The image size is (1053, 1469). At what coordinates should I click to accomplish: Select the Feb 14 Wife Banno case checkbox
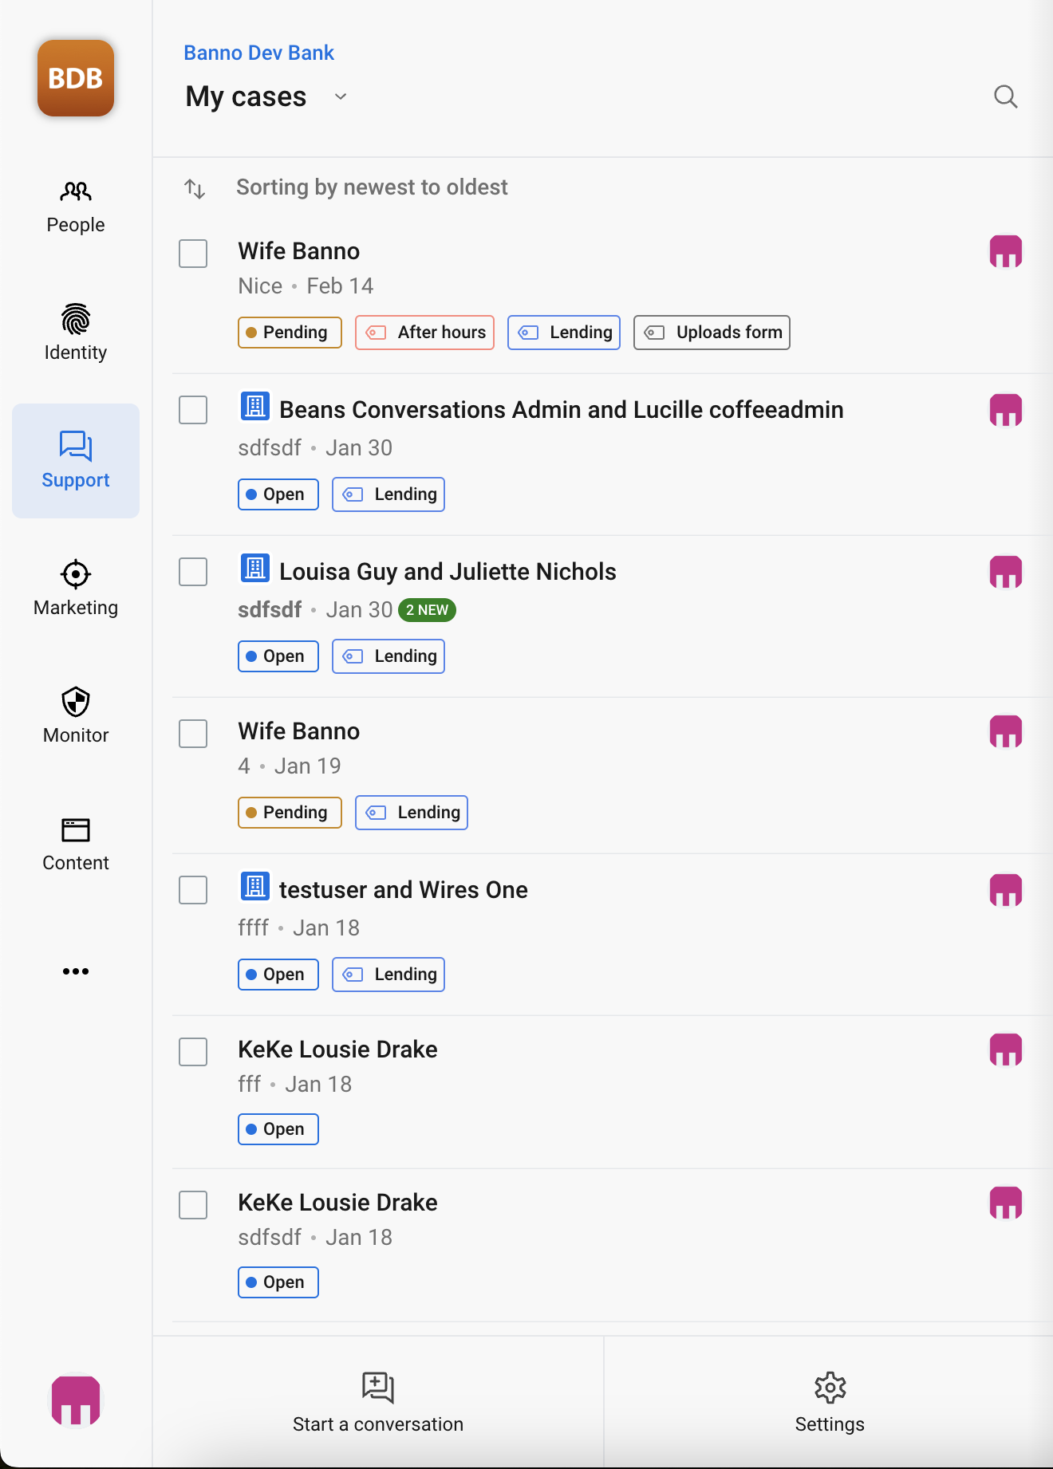(x=193, y=254)
